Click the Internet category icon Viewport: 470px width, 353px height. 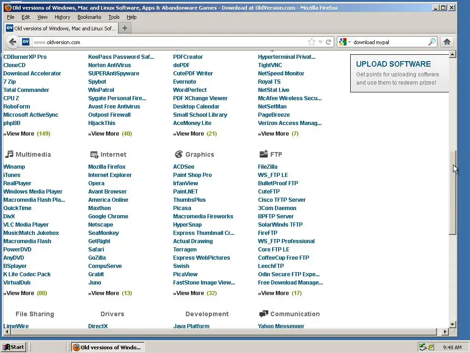click(x=94, y=154)
